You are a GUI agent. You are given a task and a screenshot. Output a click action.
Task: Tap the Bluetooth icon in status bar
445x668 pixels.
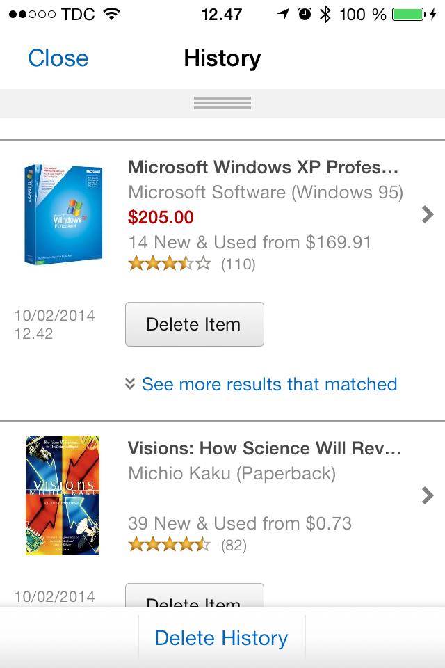pos(325,15)
